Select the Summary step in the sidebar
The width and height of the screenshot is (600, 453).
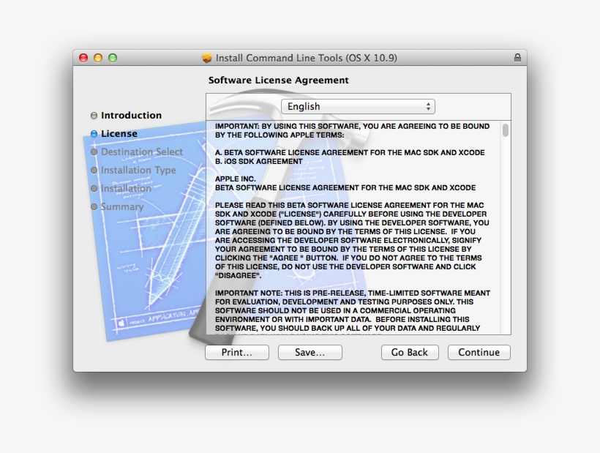tap(123, 206)
